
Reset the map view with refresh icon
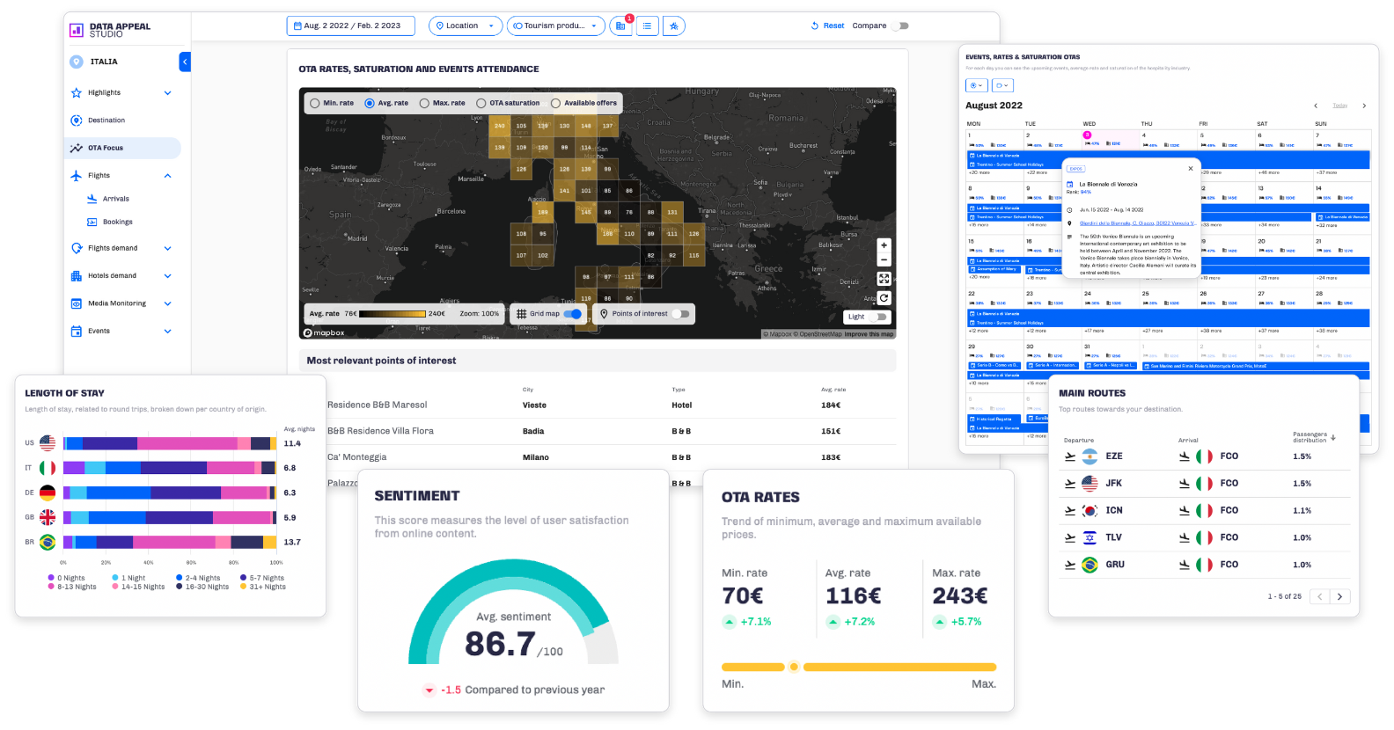(884, 298)
